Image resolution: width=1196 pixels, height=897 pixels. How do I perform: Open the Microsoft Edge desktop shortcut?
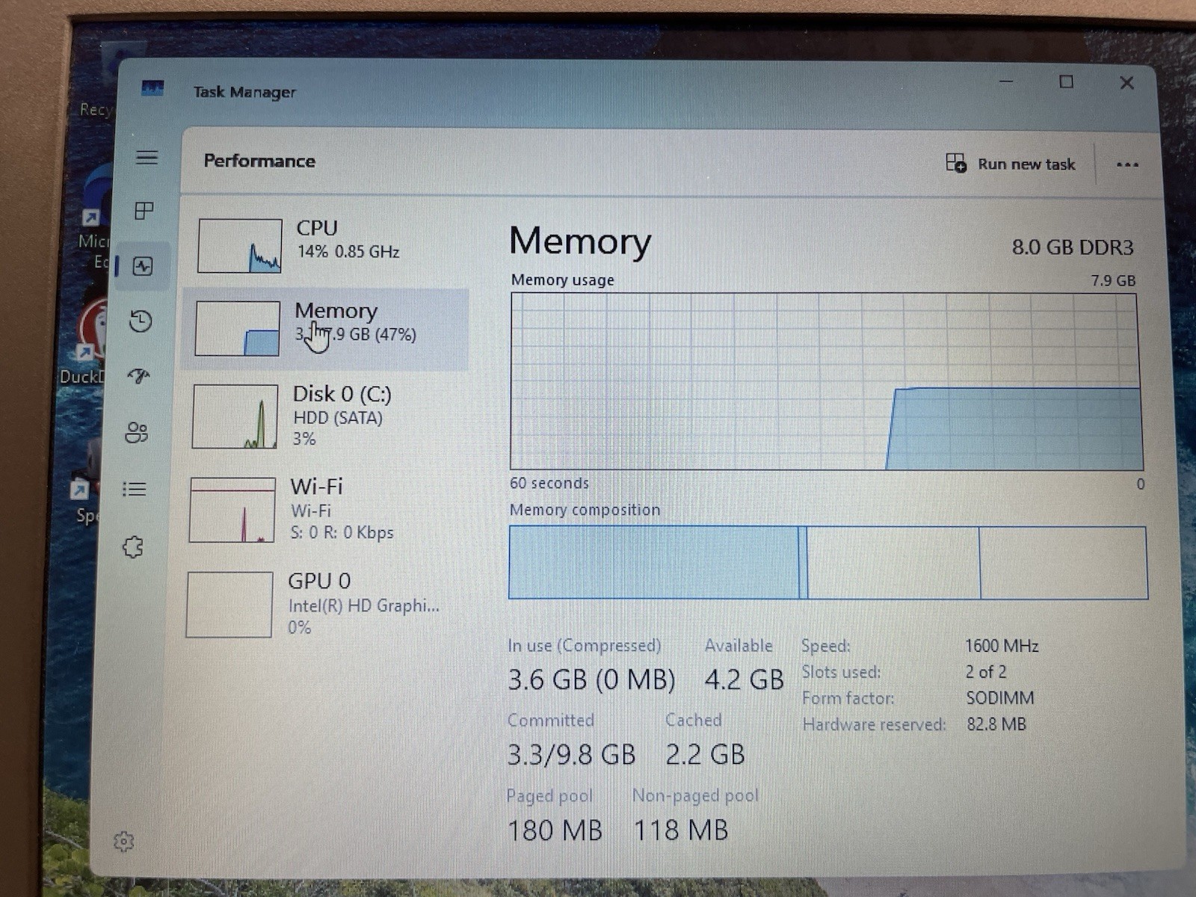click(x=96, y=217)
